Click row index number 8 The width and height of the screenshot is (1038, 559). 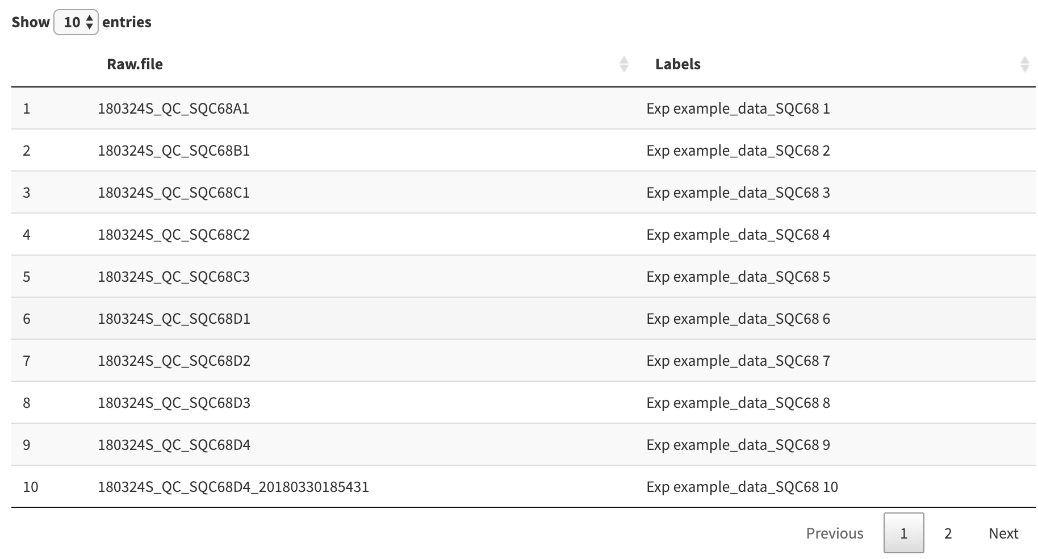[x=27, y=403]
